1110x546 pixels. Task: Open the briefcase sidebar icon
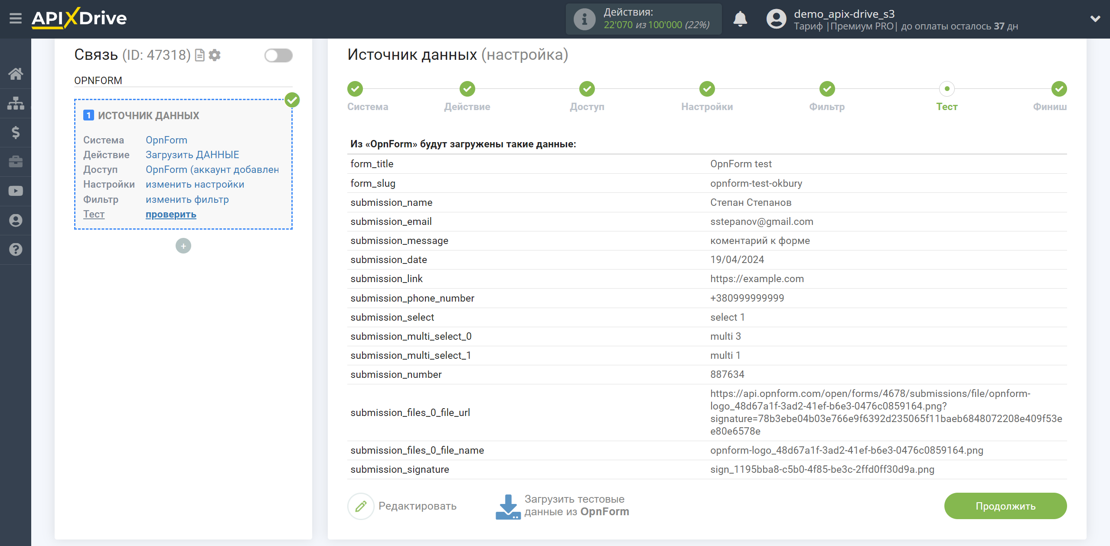[16, 162]
